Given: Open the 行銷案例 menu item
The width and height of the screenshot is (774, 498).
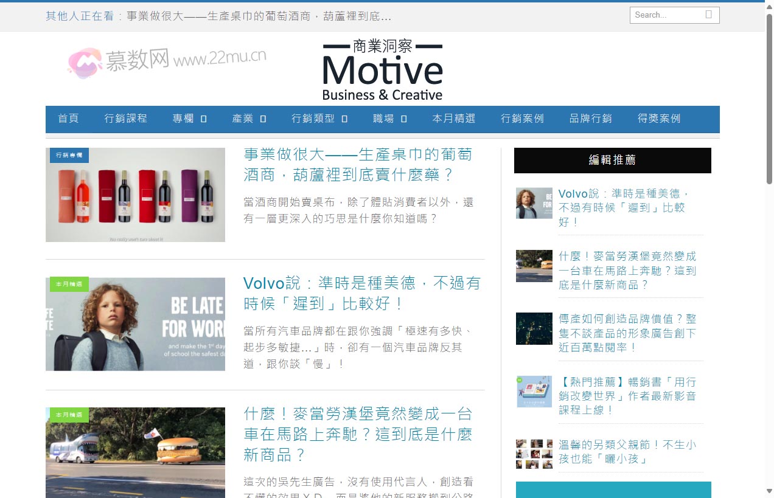Looking at the screenshot, I should tap(522, 119).
